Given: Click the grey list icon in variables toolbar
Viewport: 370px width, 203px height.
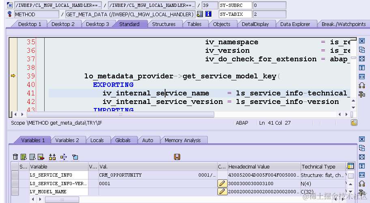Looking at the screenshot, I should point(32,157).
